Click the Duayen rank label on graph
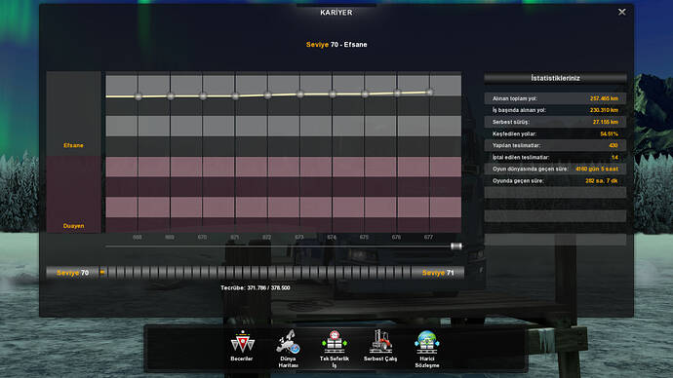The height and width of the screenshot is (378, 673). point(73,226)
